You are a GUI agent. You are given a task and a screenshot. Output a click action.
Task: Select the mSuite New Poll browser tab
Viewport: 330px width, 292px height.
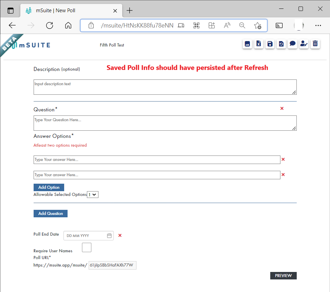71,11
